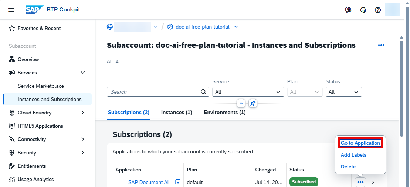The height and width of the screenshot is (187, 410).
Task: Switch to the Subscriptions (2) tab
Action: (x=129, y=113)
